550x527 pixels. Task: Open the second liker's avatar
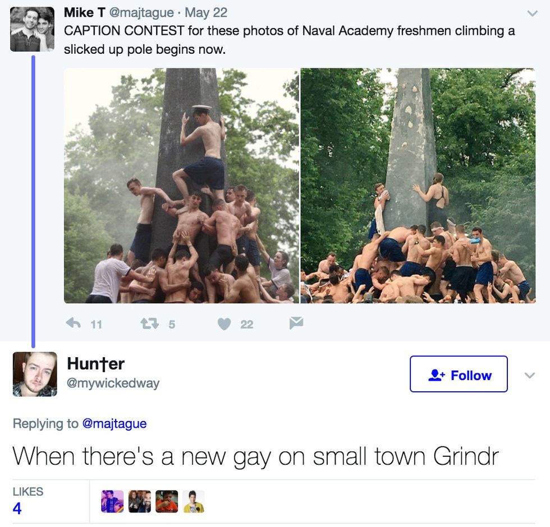click(140, 501)
